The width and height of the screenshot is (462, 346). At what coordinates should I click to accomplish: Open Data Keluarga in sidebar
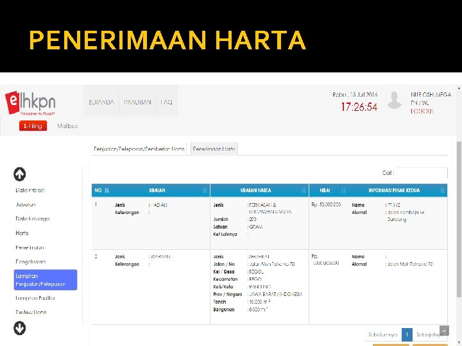(33, 218)
